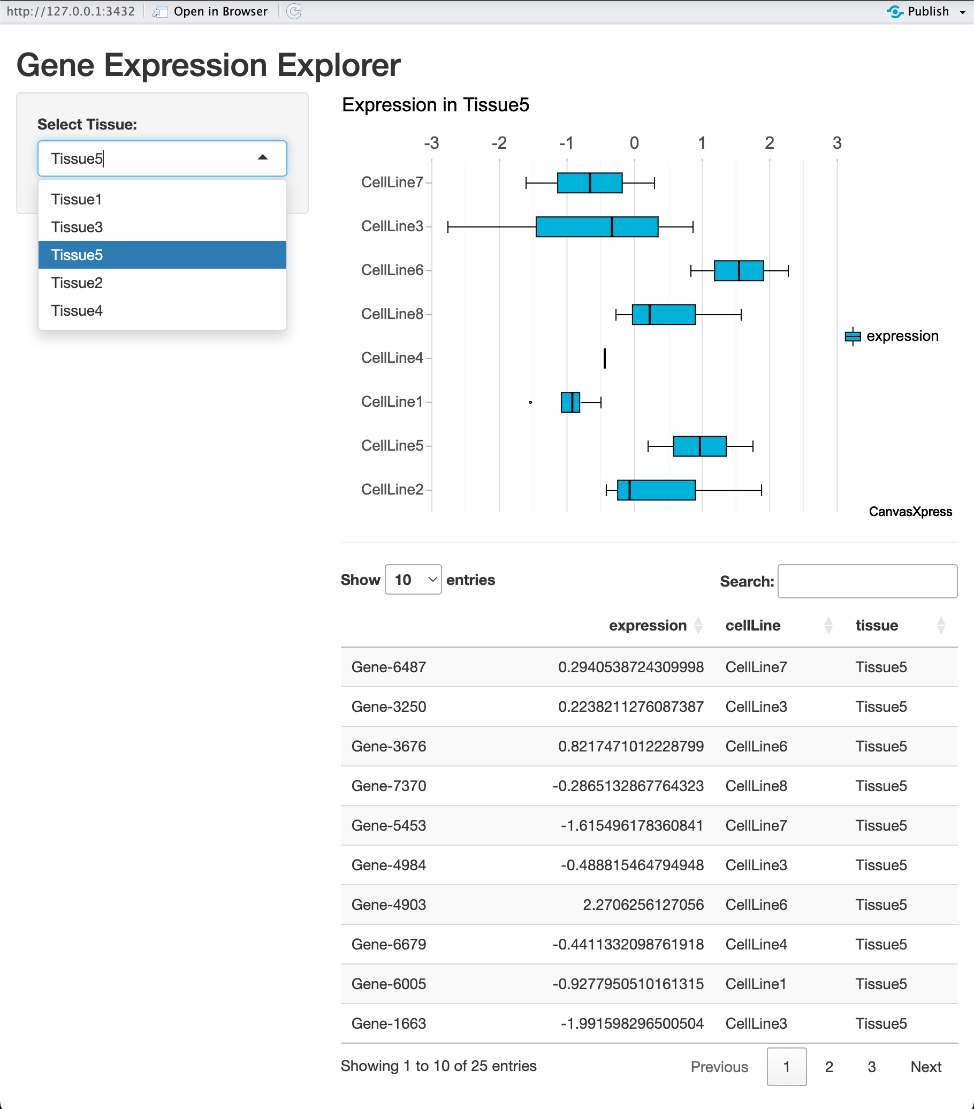
Task: Click the reload icon in the viewer toolbar
Action: click(294, 11)
